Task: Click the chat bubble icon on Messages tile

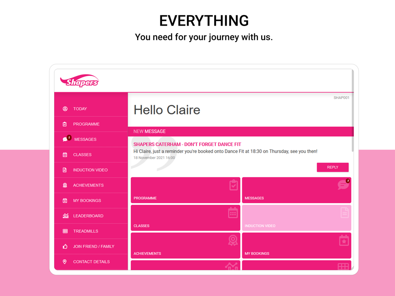Action: coord(343,185)
